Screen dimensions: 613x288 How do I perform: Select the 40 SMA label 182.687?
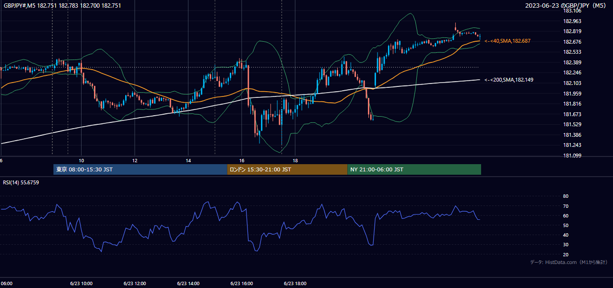click(x=507, y=41)
